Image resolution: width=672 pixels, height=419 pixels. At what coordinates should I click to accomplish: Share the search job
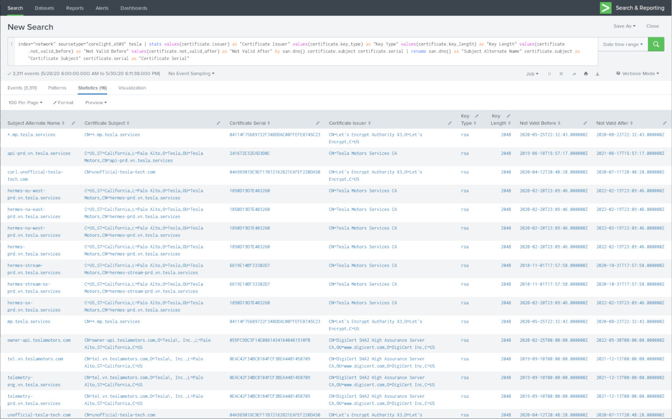(573, 74)
